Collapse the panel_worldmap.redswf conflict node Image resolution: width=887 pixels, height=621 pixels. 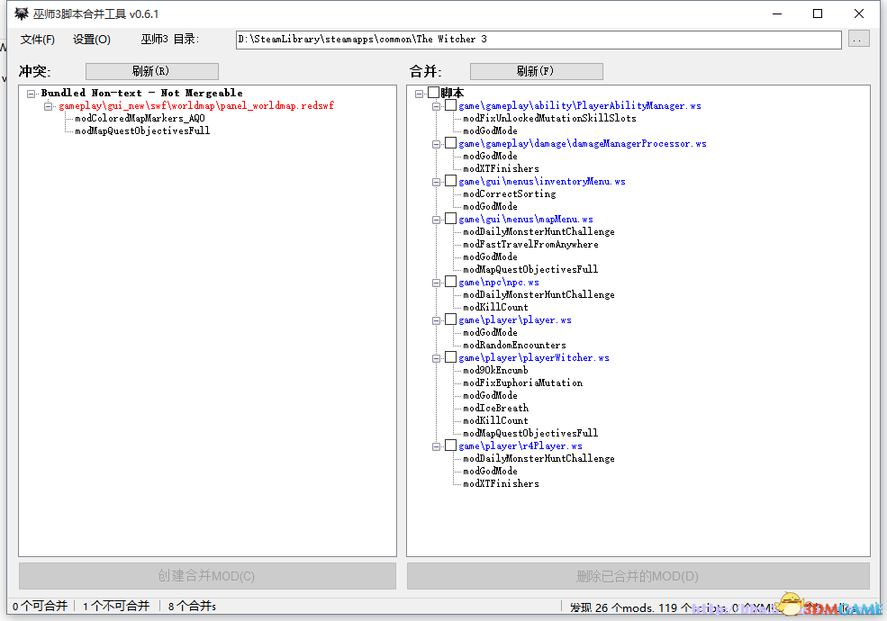48,106
